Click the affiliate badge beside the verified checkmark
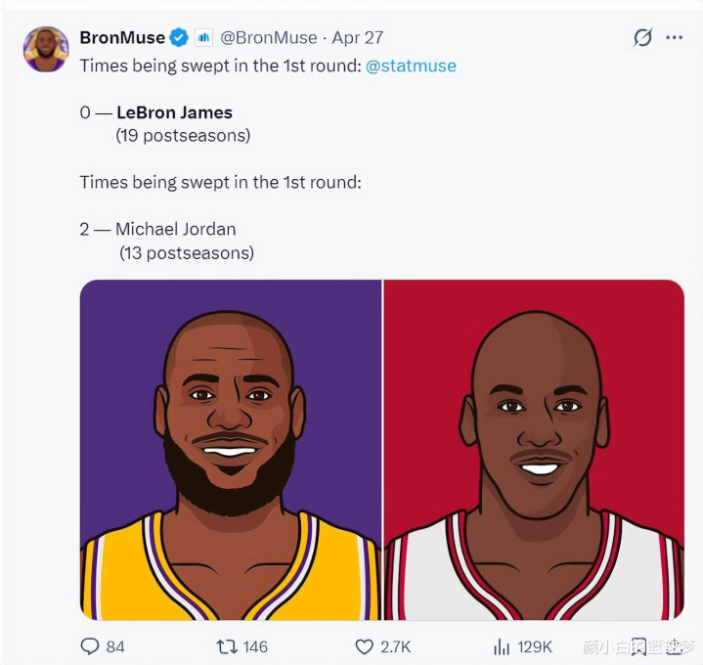Image resolution: width=703 pixels, height=665 pixels. (x=203, y=37)
